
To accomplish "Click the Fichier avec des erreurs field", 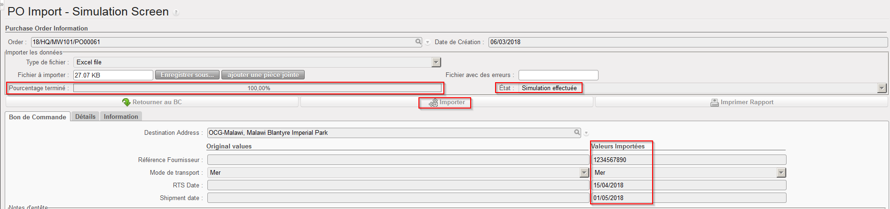I will coord(559,75).
